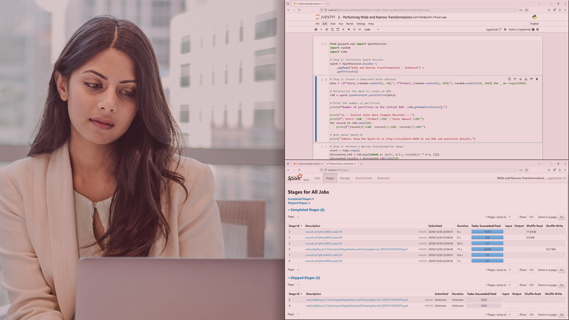Open the Kernel menu in Jupyter
This screenshot has height=320, width=569.
point(350,24)
